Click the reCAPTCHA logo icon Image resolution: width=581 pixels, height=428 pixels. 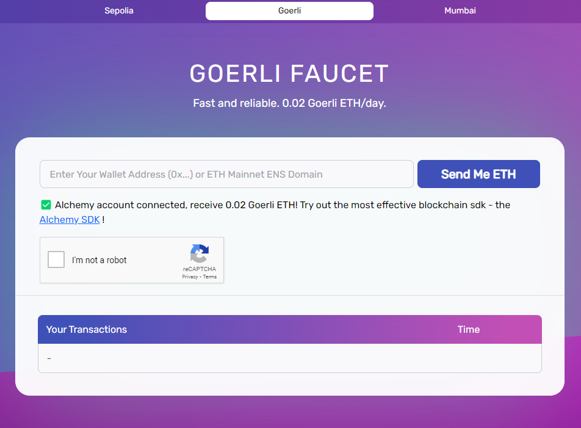pyautogui.click(x=199, y=253)
